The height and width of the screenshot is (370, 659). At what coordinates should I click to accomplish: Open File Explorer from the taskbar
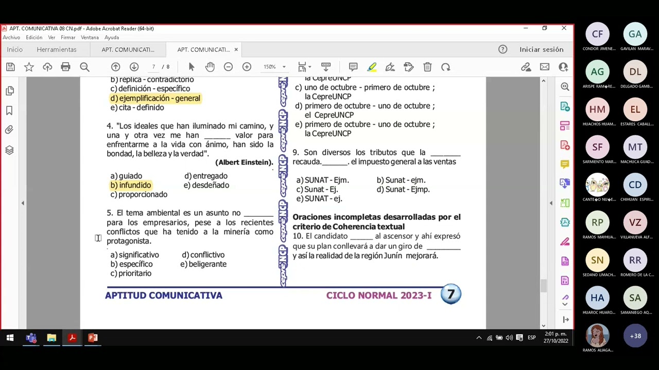point(51,338)
